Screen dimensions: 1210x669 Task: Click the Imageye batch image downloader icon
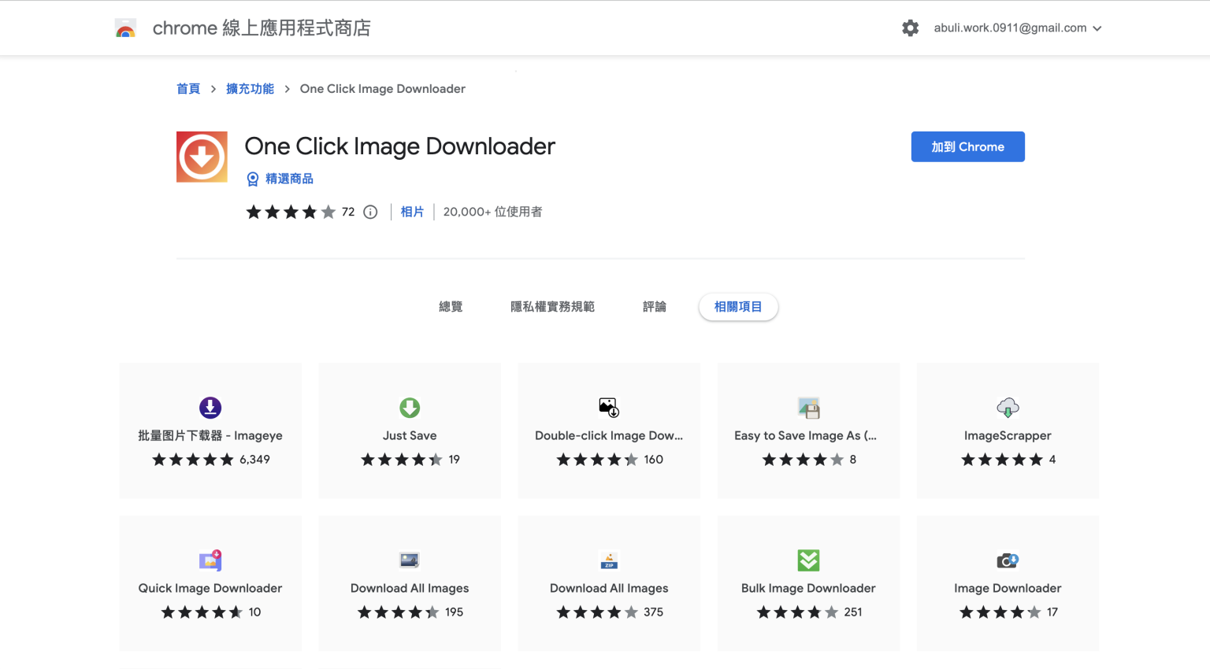pos(210,408)
